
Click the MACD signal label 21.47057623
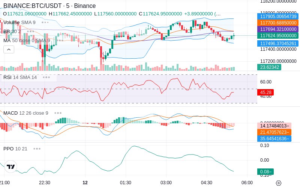pyautogui.click(x=274, y=132)
